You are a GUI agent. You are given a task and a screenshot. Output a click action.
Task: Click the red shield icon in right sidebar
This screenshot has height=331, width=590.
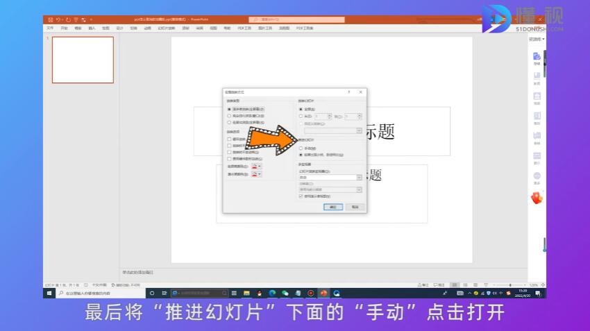(x=537, y=198)
